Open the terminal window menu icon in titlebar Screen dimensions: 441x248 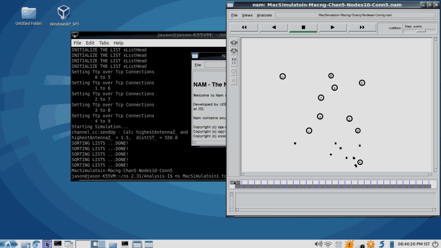point(75,35)
